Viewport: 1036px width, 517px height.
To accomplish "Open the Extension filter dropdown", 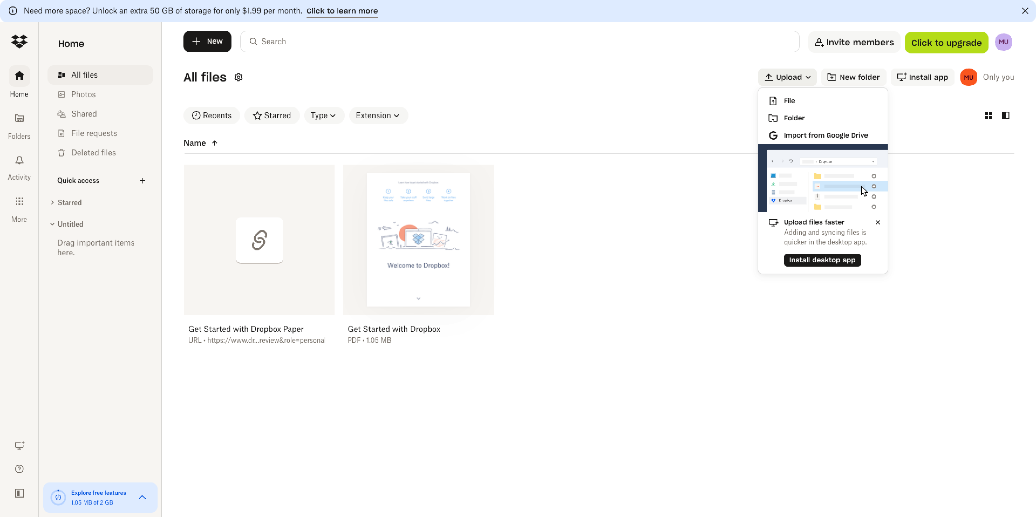I will point(378,115).
